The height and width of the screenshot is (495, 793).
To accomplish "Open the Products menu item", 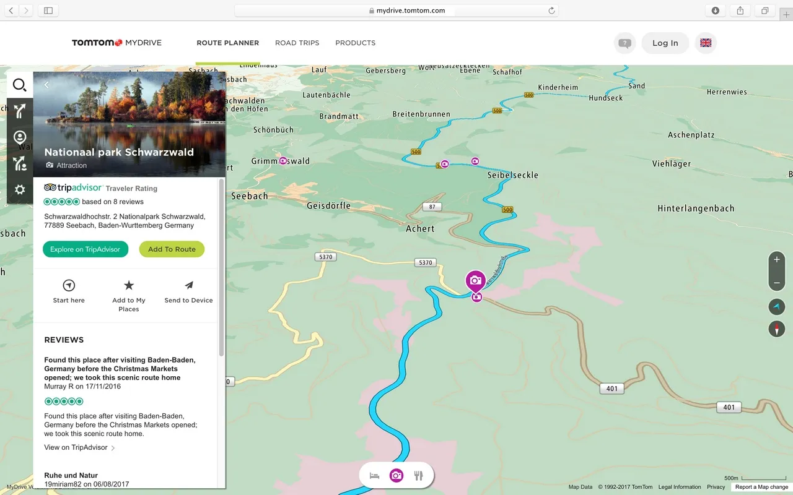I will pyautogui.click(x=355, y=43).
